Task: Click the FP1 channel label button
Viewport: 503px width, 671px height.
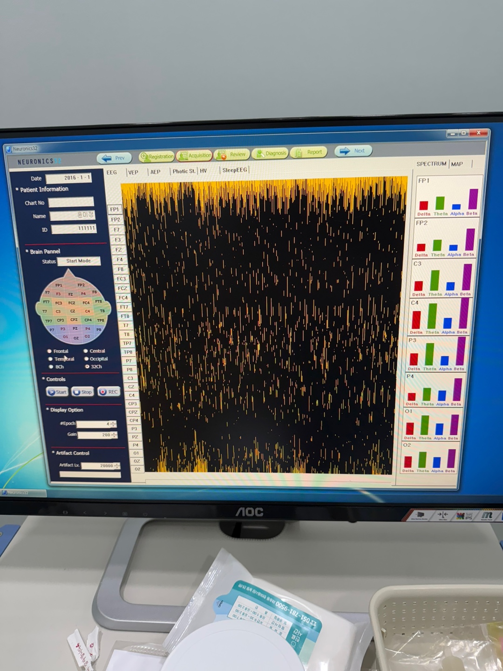Action: click(115, 210)
